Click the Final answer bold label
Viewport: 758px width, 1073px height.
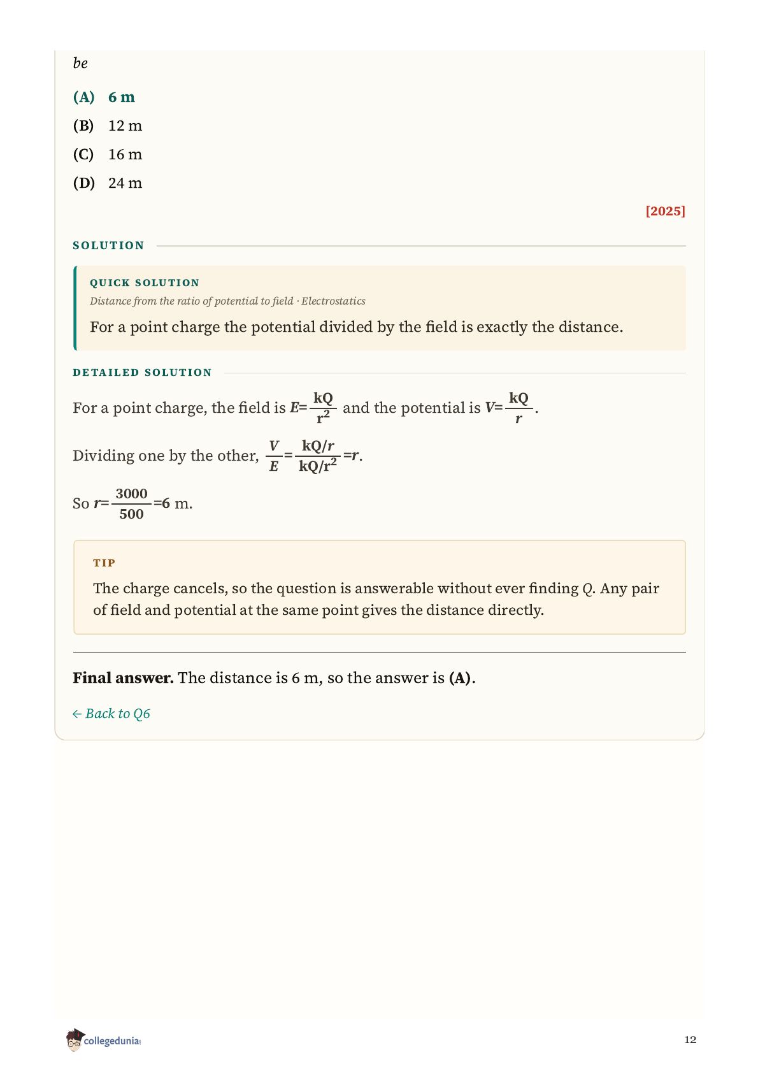(x=123, y=677)
